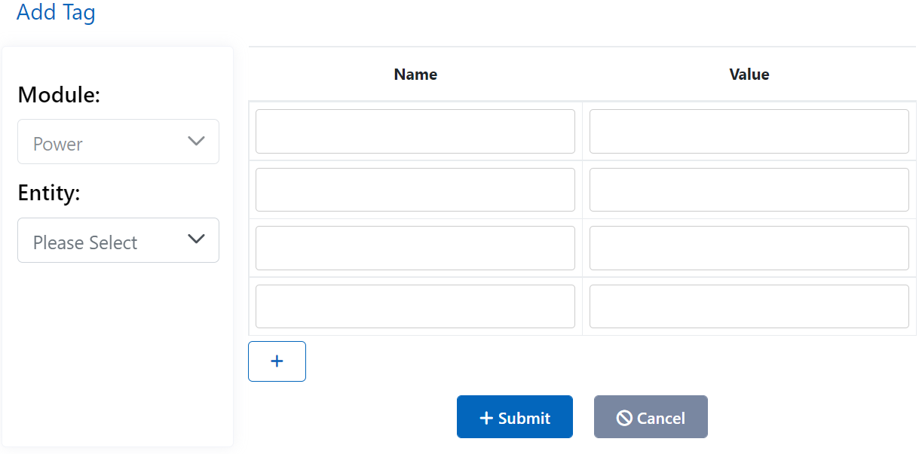The image size is (922, 454).
Task: Click the second Value input field
Action: click(749, 190)
